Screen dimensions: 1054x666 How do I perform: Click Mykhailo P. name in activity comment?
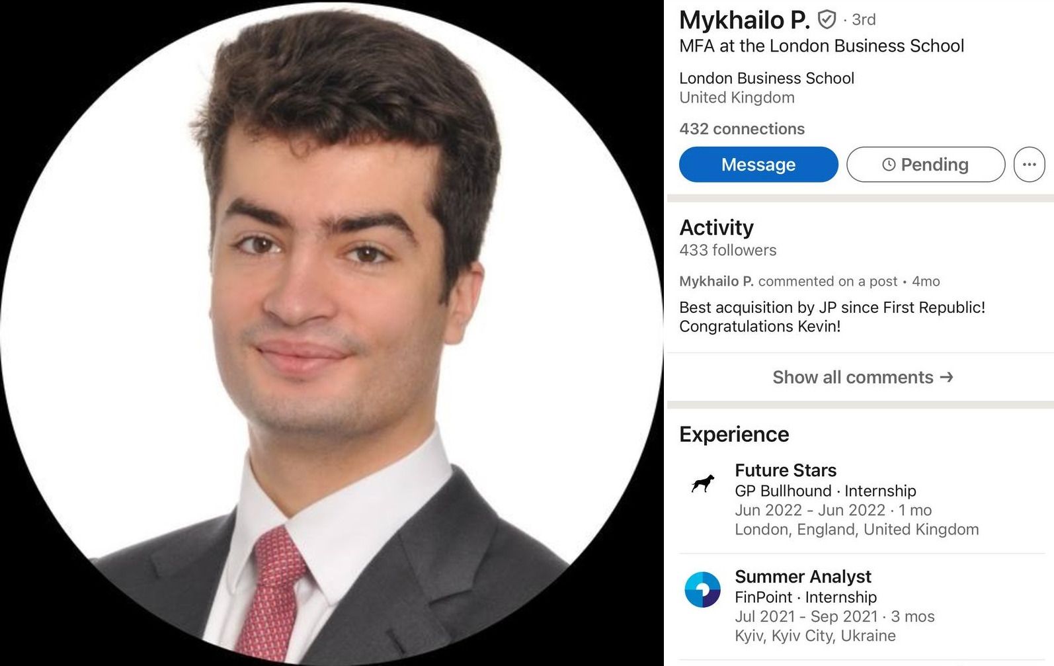717,281
